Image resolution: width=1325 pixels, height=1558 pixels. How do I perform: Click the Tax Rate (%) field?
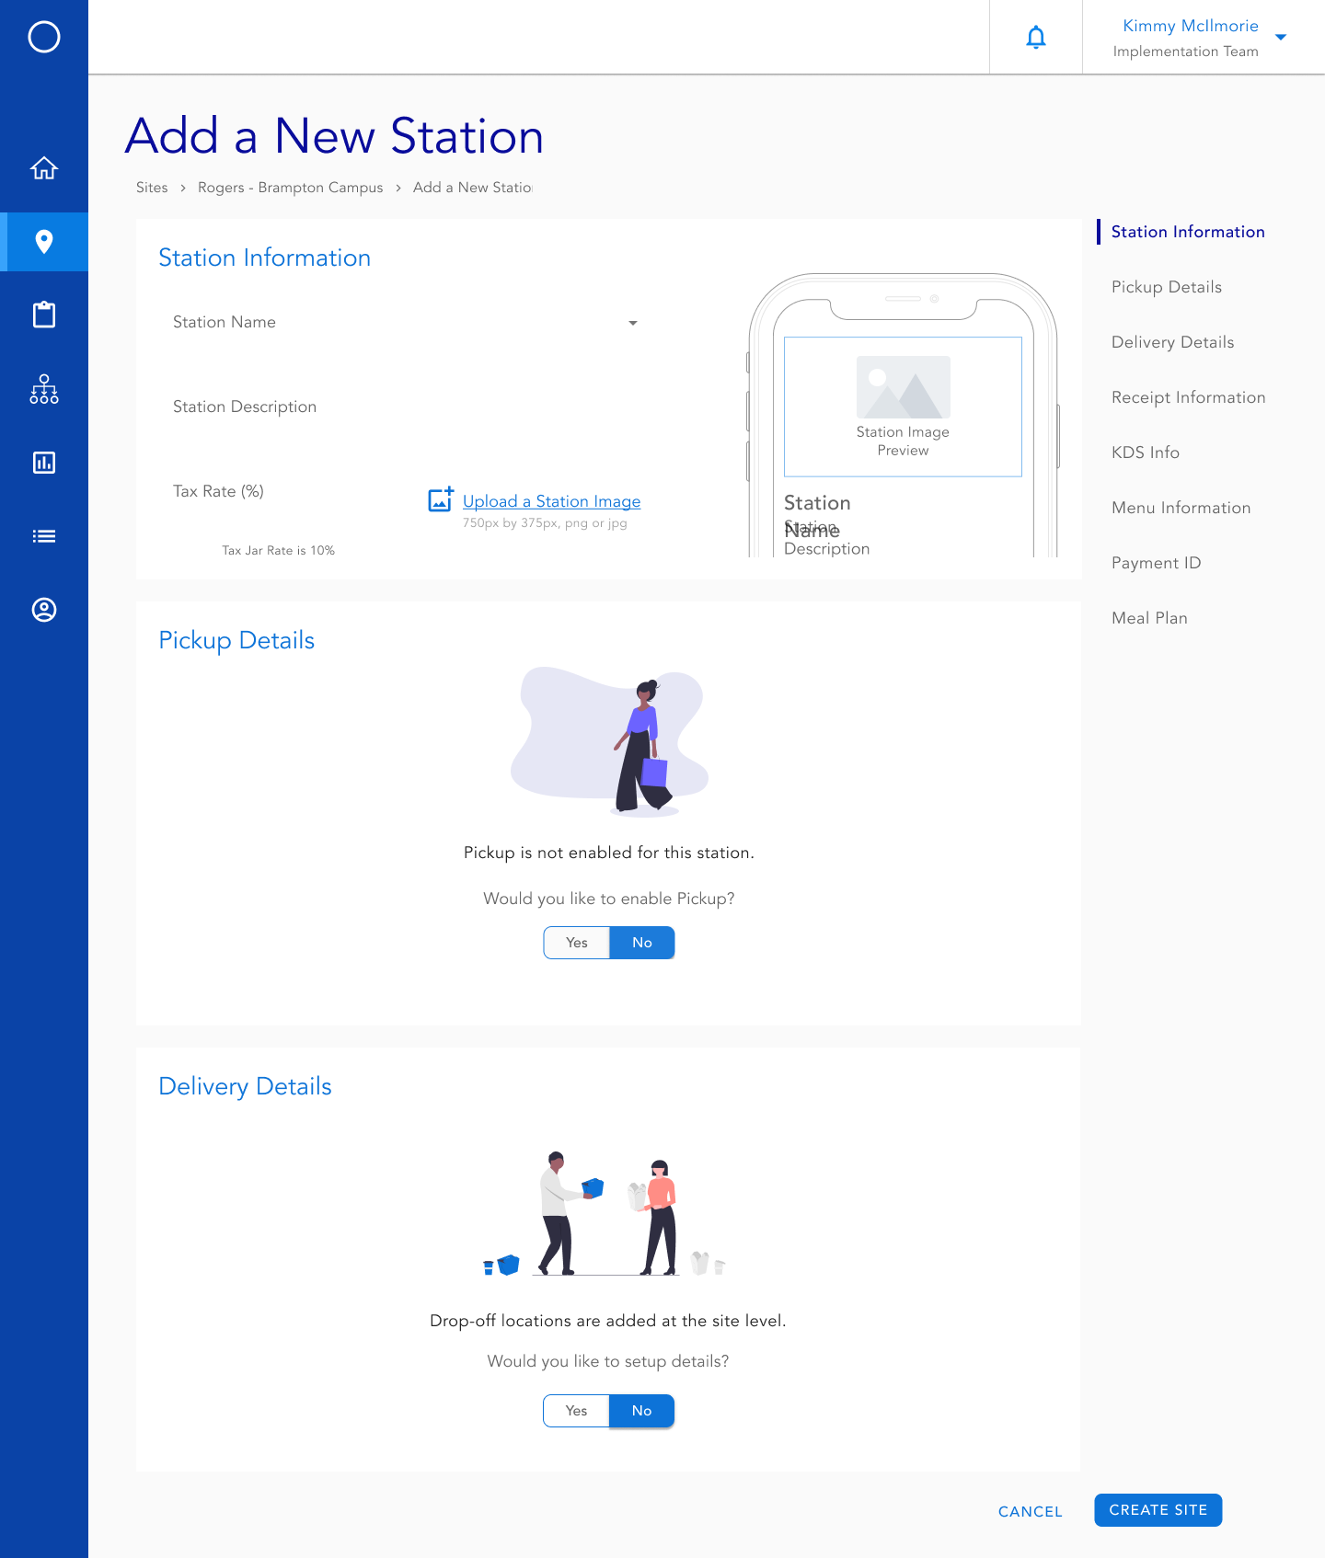tap(279, 492)
